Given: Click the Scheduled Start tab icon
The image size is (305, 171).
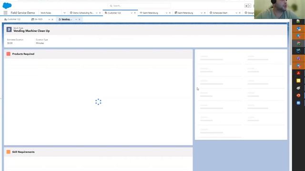Looking at the screenshot, I should click(x=211, y=13).
